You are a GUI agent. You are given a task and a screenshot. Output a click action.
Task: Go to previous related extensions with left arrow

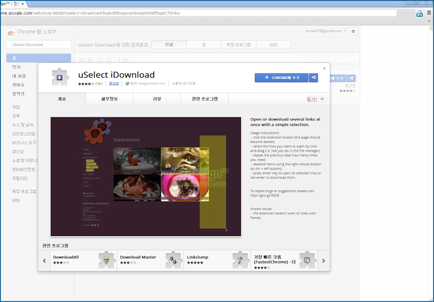pos(44,261)
